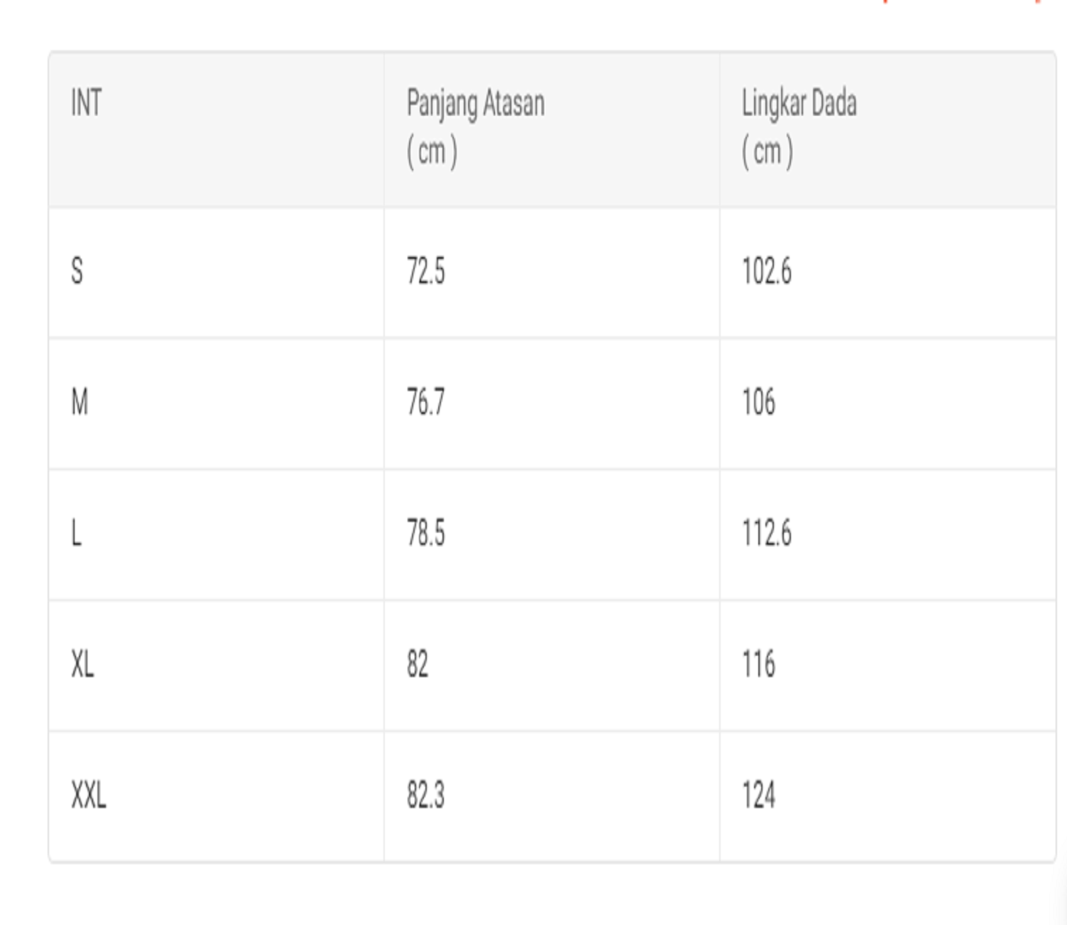Click the 102.6 chest value
The image size is (1067, 925).
pyautogui.click(x=767, y=271)
